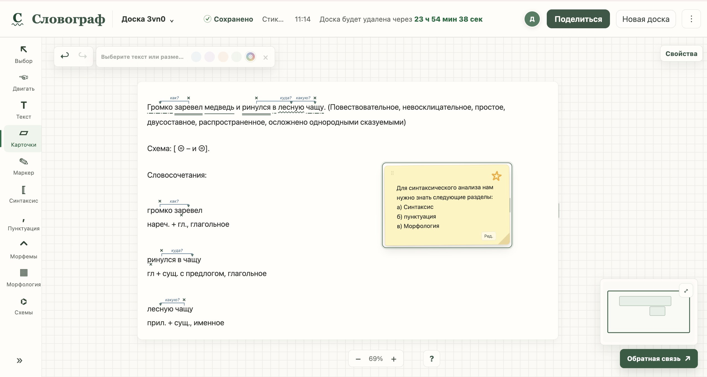Star the yellow sticky note
The image size is (707, 377).
coord(497,176)
